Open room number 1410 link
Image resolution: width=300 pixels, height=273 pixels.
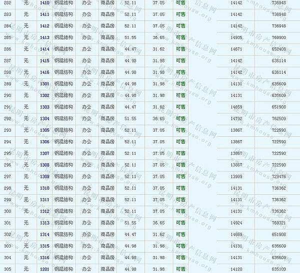(44, 3)
